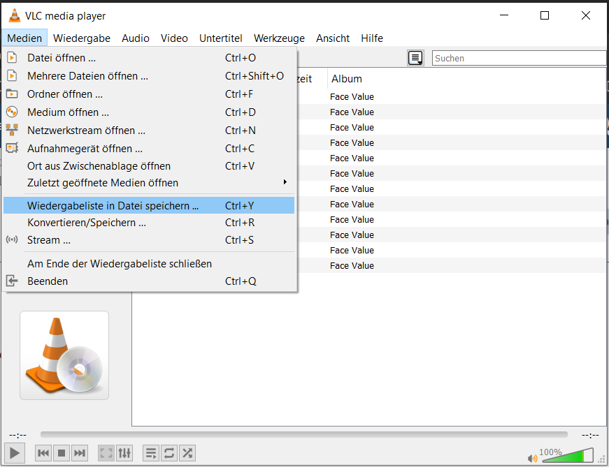The image size is (609, 467).
Task: Stop playback with the stop button
Action: 62,452
